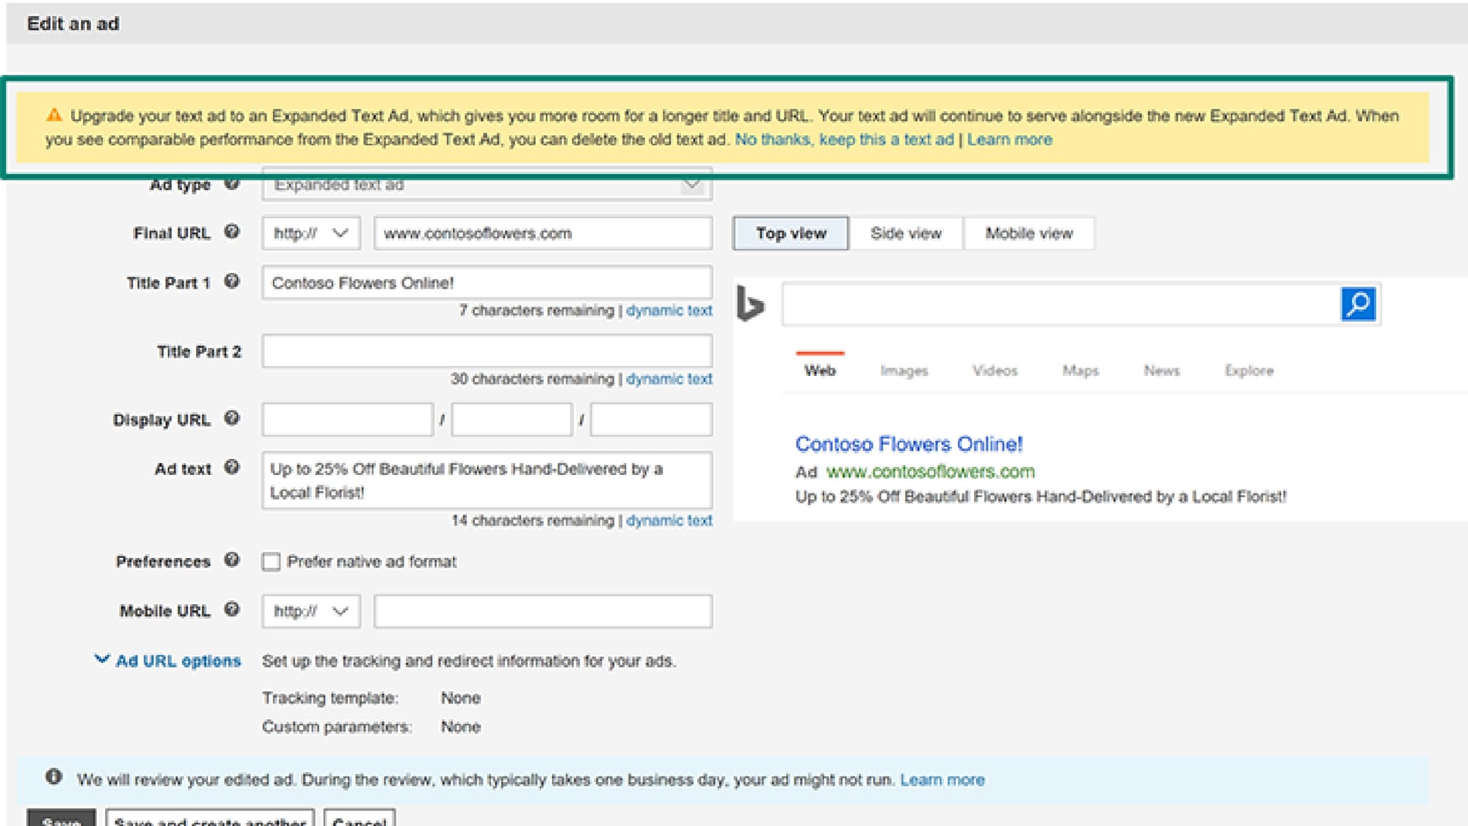This screenshot has width=1468, height=826.
Task: Click the Final URL text field
Action: (542, 233)
